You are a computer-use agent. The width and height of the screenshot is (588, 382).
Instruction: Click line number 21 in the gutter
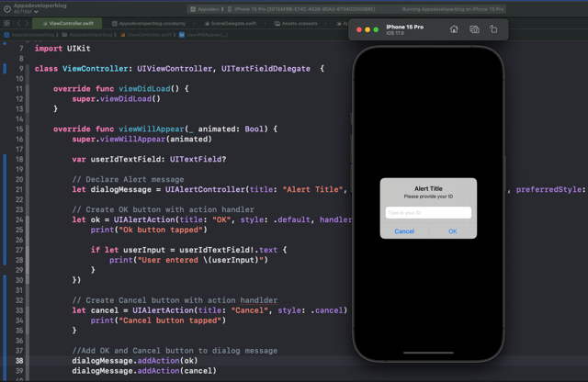pos(19,189)
